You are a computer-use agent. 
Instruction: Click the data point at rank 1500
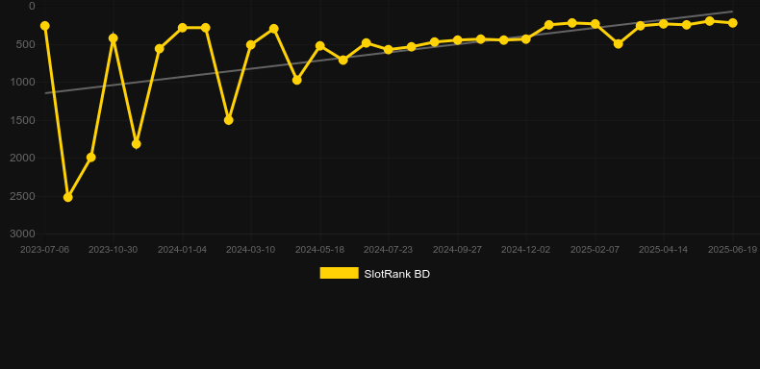[x=228, y=119]
